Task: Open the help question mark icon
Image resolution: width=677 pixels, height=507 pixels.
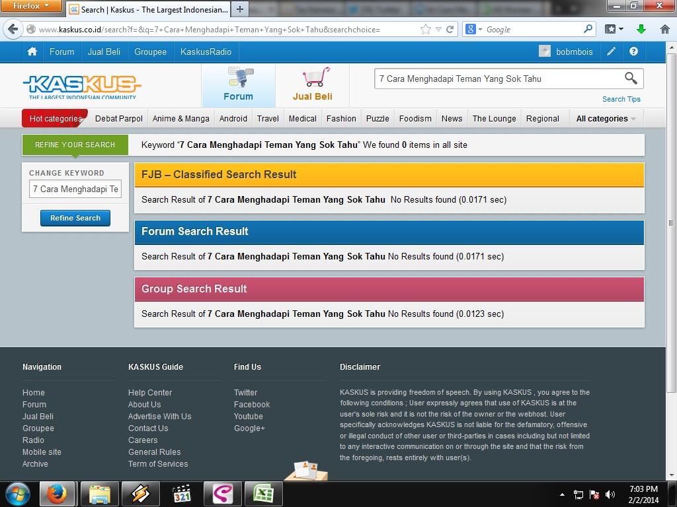Action: click(x=633, y=51)
